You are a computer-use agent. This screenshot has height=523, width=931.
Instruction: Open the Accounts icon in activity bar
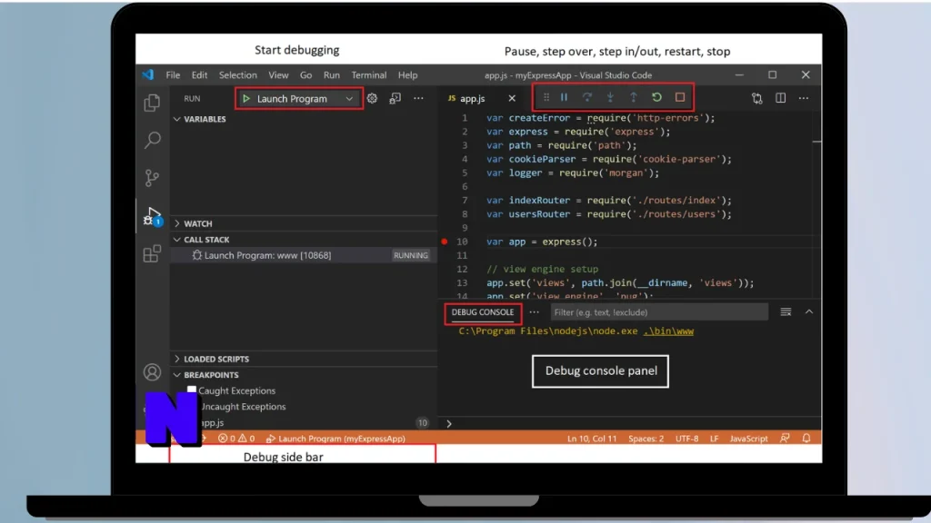[152, 371]
